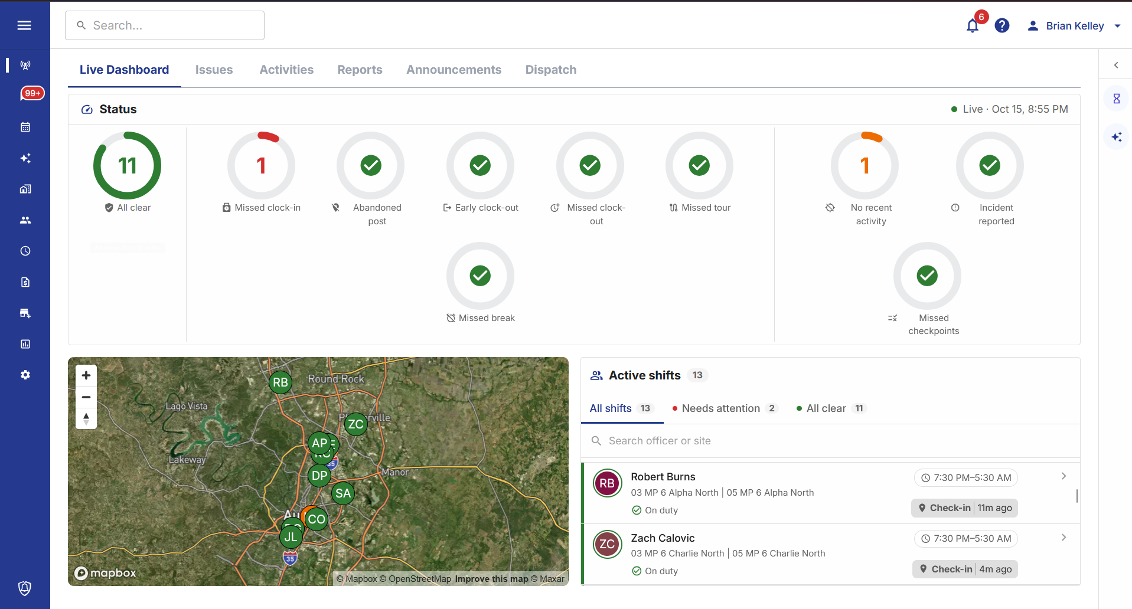Click the OpenStreetMap attribution link
The image size is (1132, 609).
point(415,579)
